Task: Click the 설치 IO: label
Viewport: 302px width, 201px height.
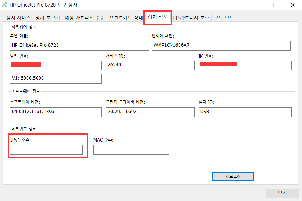Action: (x=206, y=102)
